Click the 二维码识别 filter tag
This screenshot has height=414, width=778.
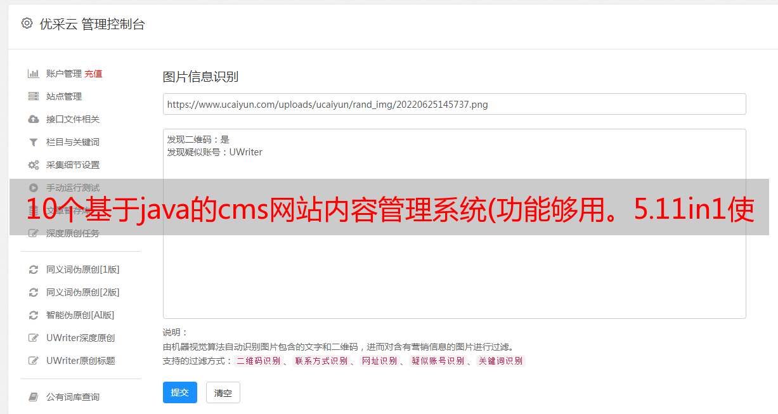(259, 361)
